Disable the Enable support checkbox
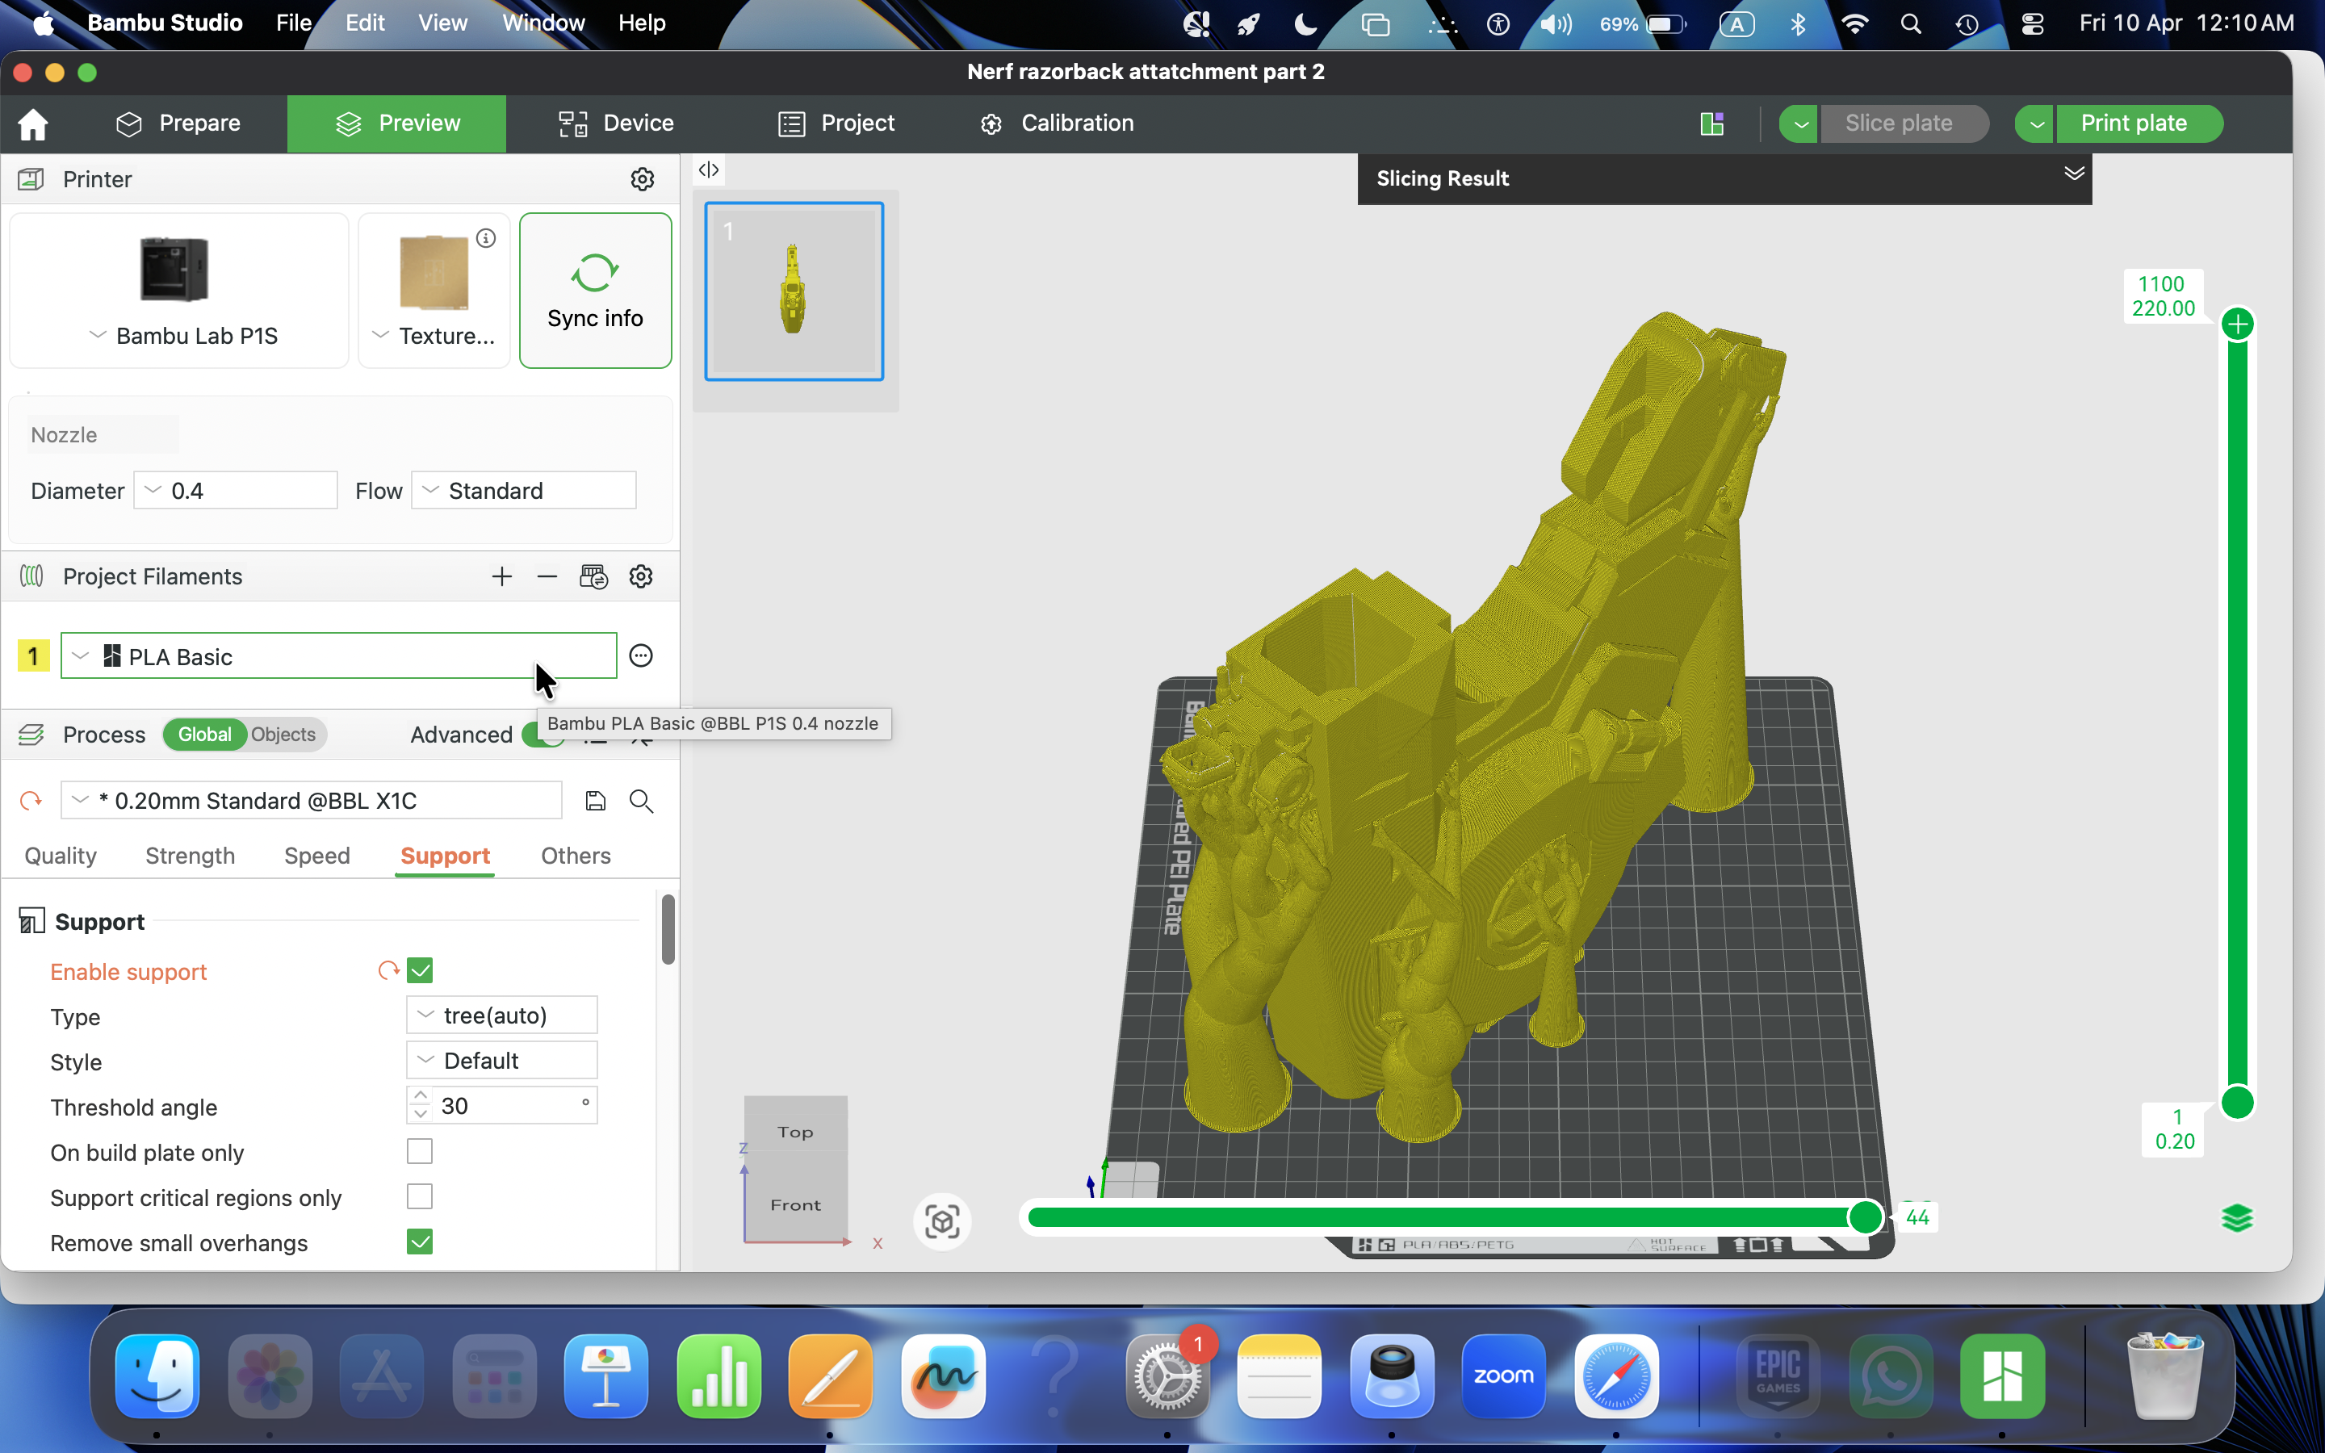The width and height of the screenshot is (2325, 1453). coord(420,970)
